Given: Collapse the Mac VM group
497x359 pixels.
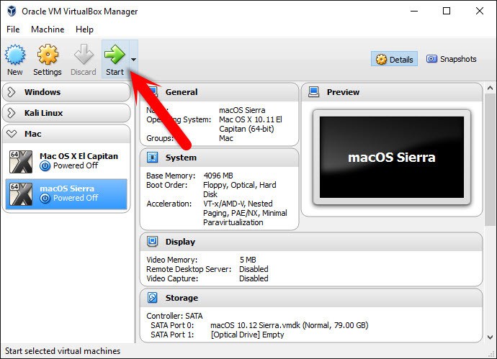Looking at the screenshot, I should click(x=12, y=134).
